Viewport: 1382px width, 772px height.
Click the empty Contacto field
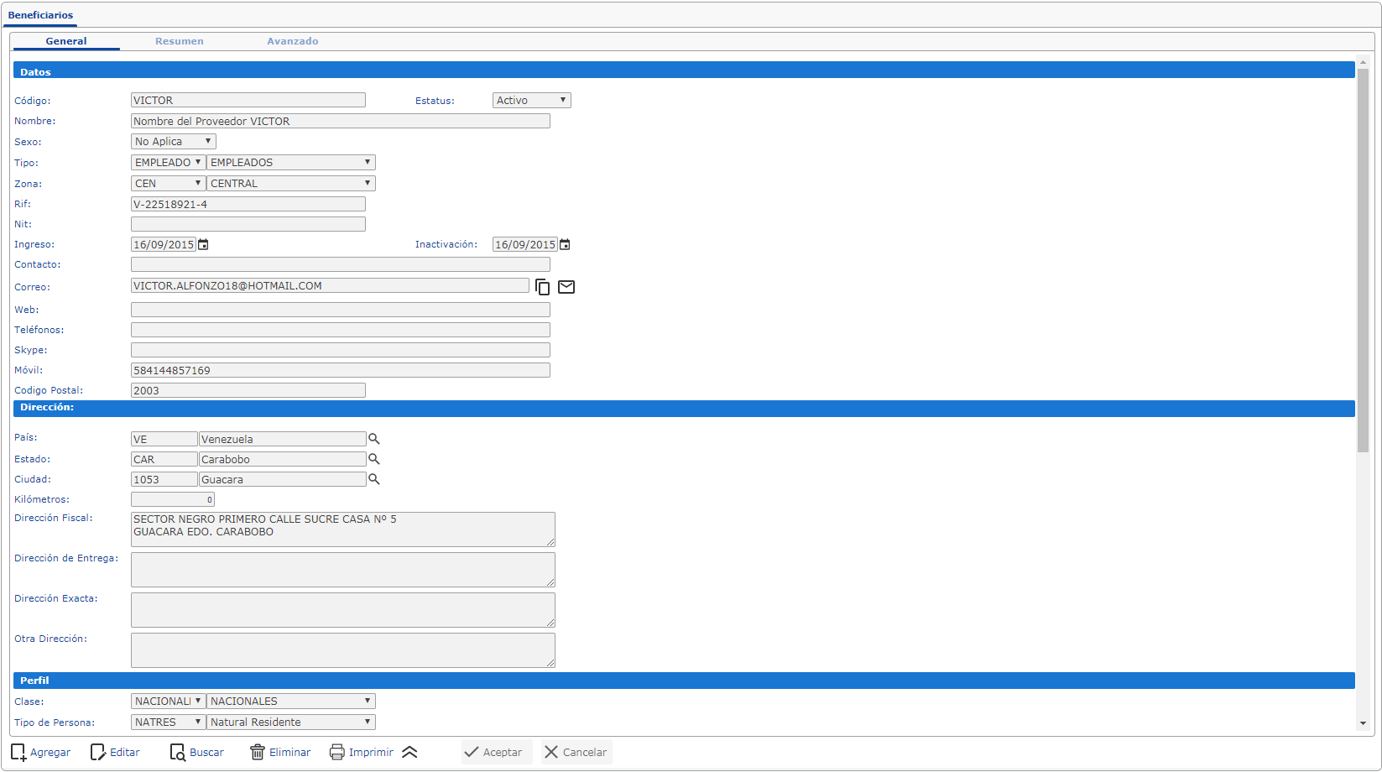pyautogui.click(x=341, y=264)
